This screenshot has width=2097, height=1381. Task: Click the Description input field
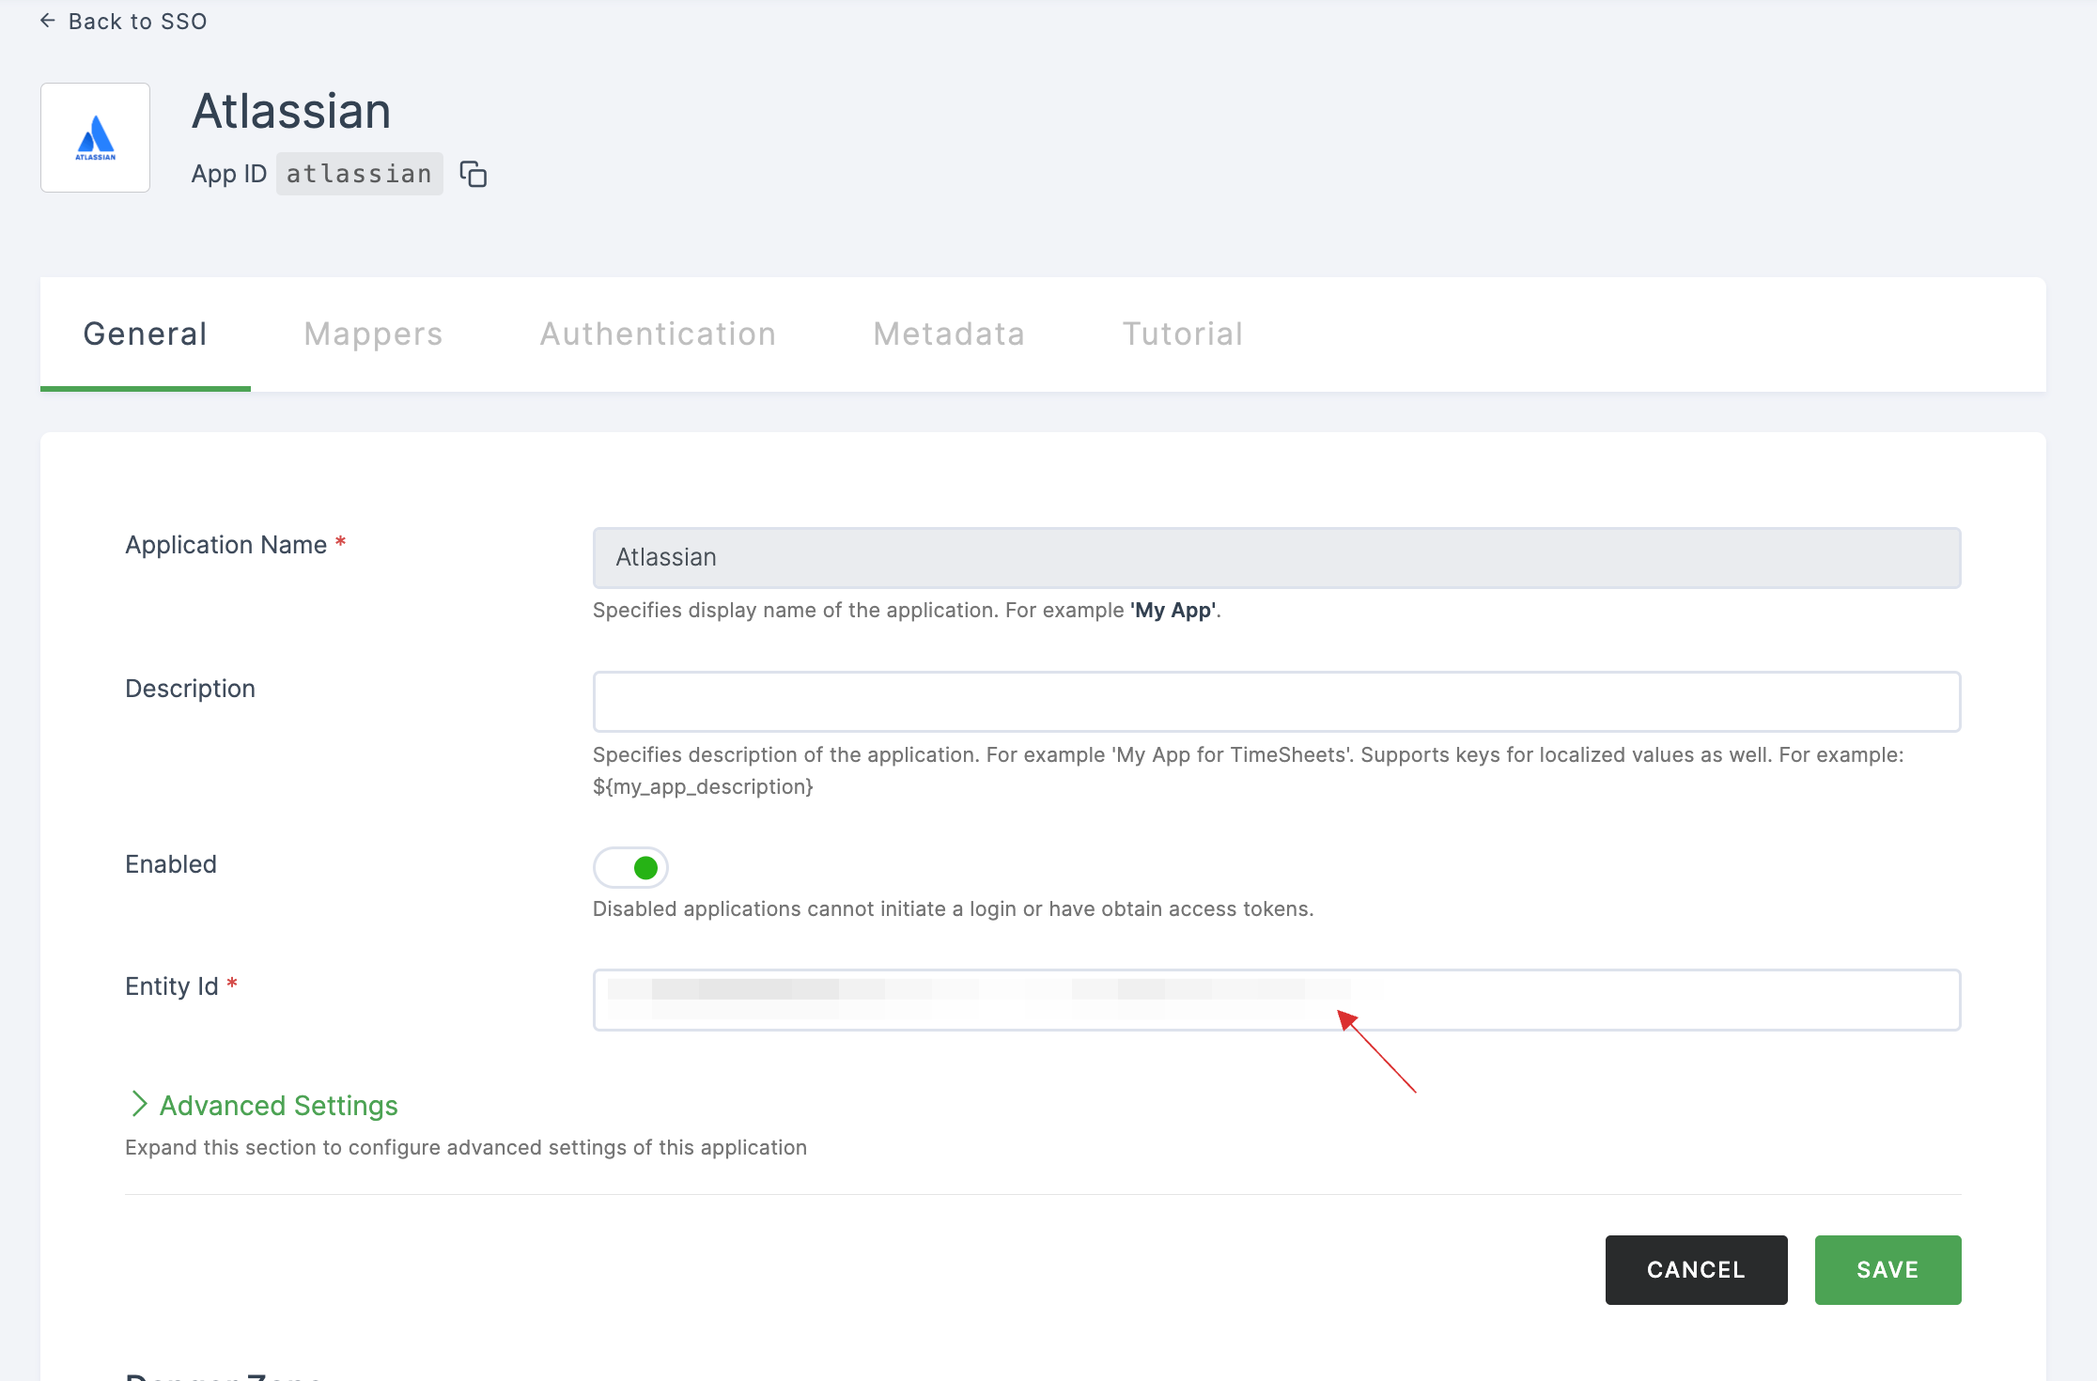[x=1277, y=702]
